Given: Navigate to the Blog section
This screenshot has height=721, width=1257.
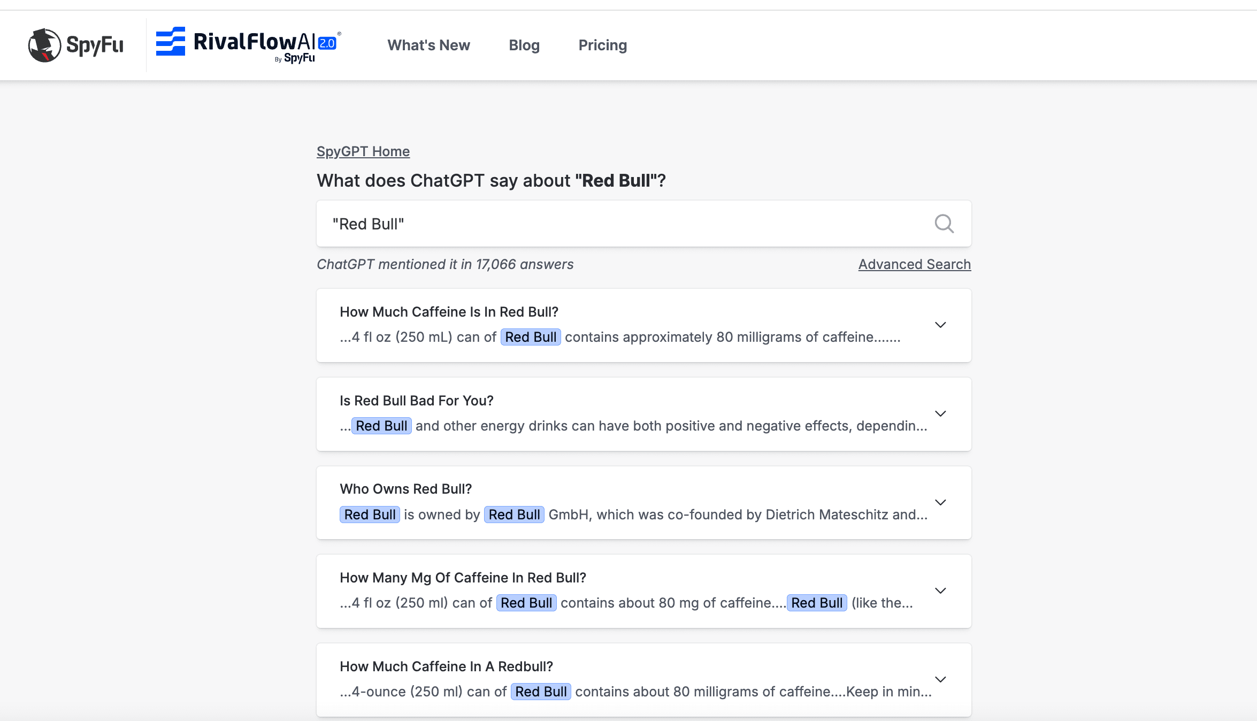Looking at the screenshot, I should [524, 45].
